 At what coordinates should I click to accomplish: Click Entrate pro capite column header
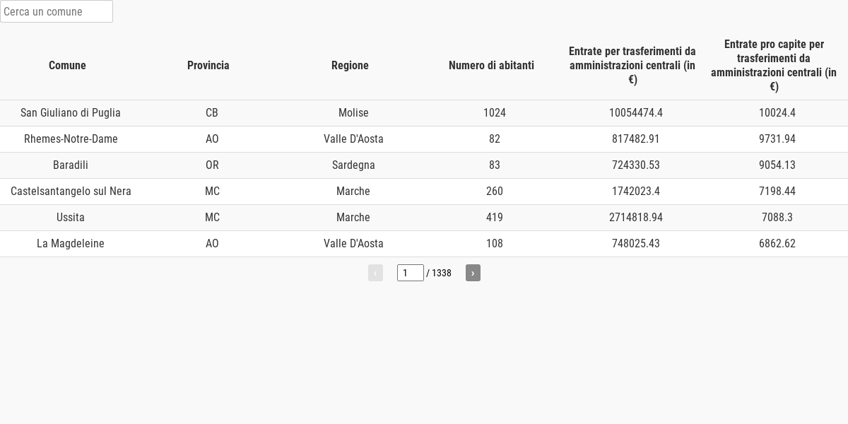[774, 65]
